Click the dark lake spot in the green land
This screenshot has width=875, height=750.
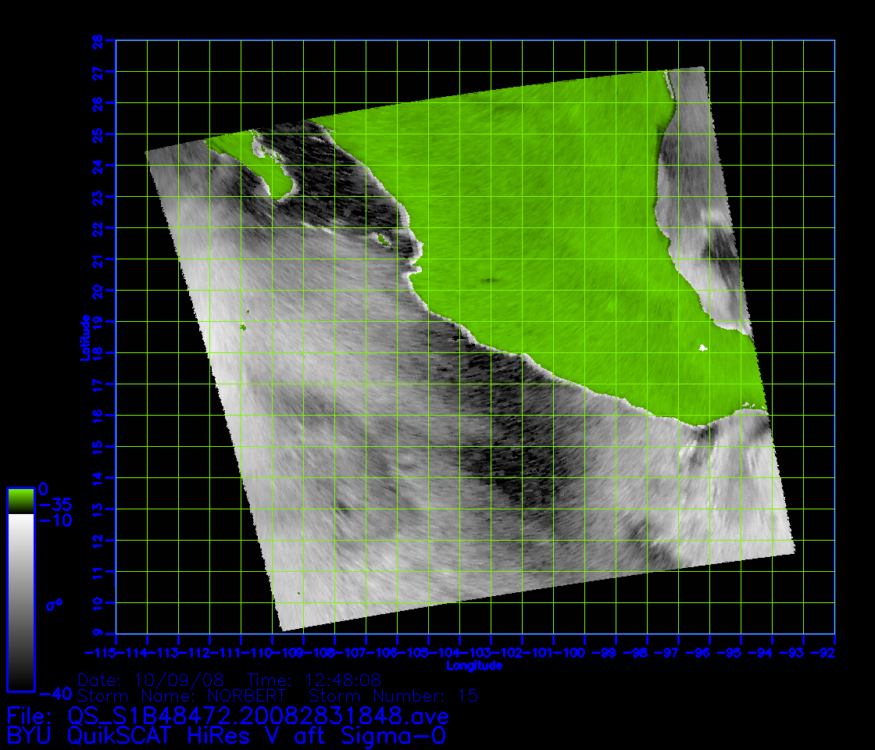491,280
